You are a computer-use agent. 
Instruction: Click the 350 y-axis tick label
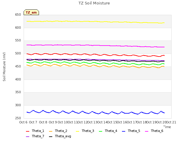tap(18, 92)
